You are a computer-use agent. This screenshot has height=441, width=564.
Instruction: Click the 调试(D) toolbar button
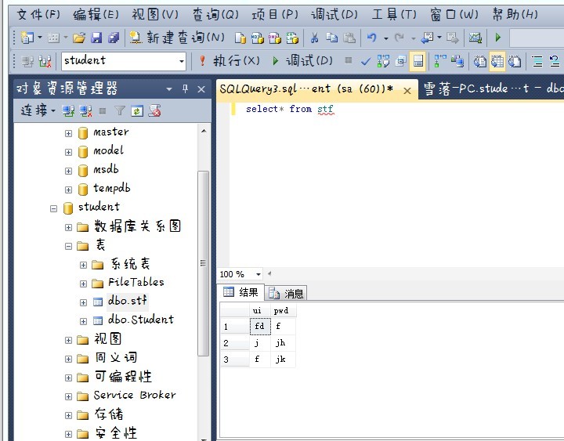point(302,61)
